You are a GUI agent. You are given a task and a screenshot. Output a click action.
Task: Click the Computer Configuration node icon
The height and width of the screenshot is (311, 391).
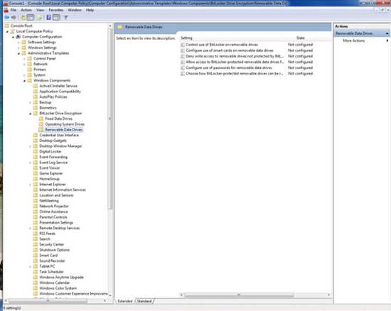tap(18, 37)
